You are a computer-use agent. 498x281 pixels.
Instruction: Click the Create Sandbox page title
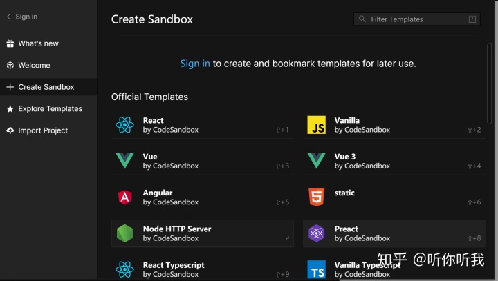point(151,19)
